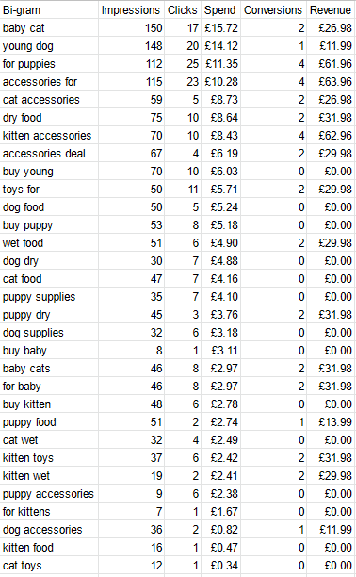Click the £0.34 spend cell
The height and width of the screenshot is (577, 356).
(220, 566)
